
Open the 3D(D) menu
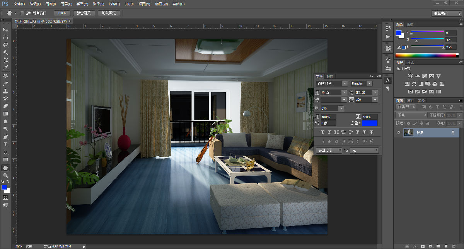[129, 4]
